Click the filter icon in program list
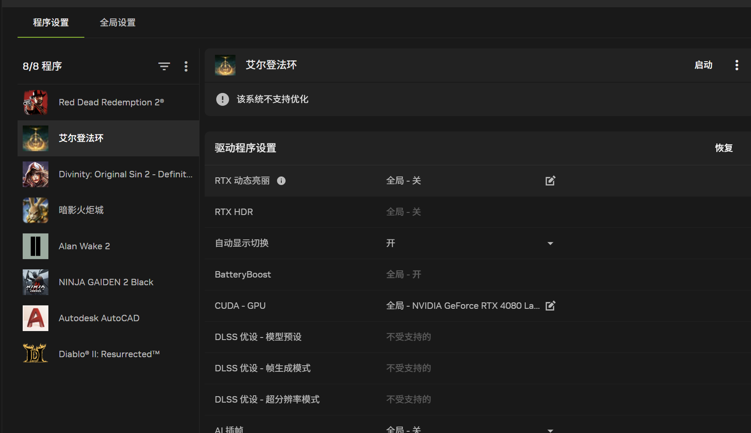The image size is (751, 433). click(164, 66)
